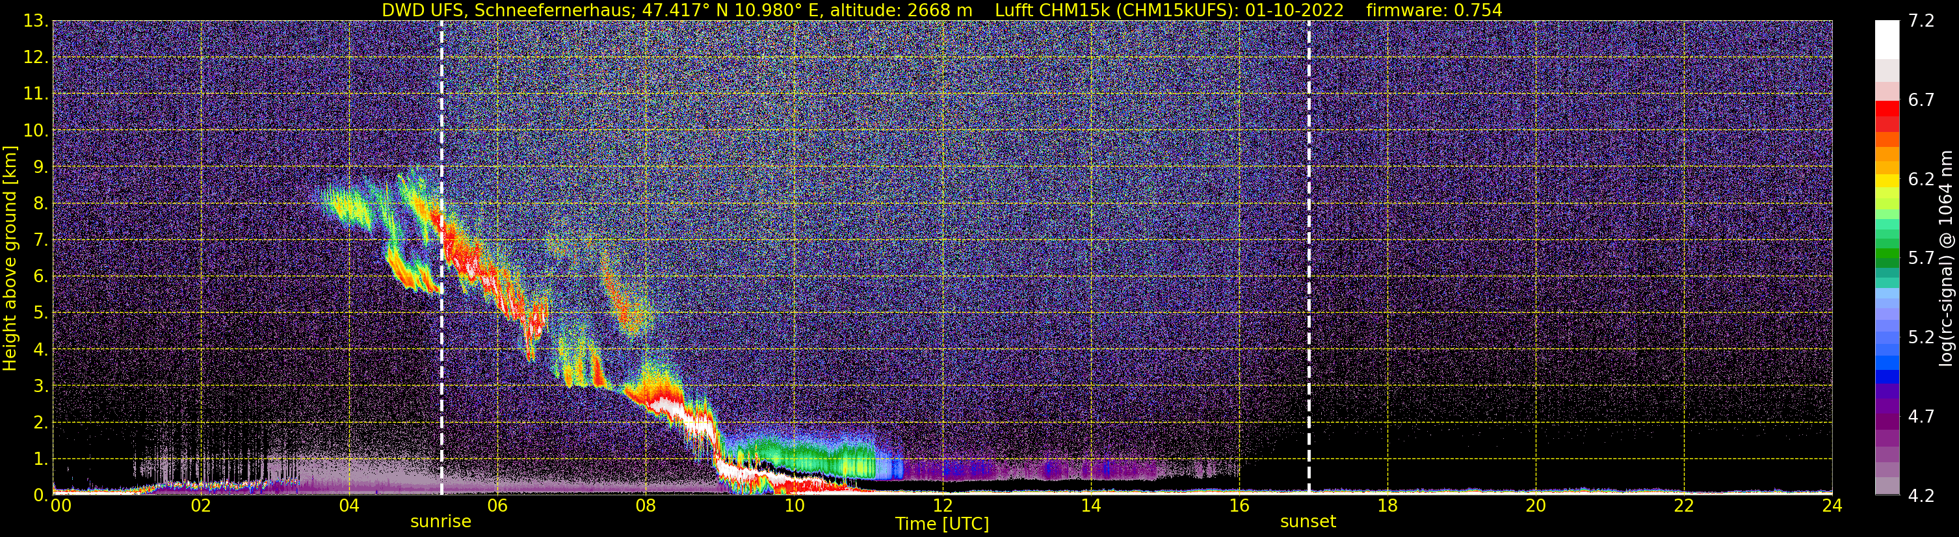This screenshot has height=537, width=1959.
Task: Click 'altitude: 2668 m' in the title
Action: tap(901, 10)
